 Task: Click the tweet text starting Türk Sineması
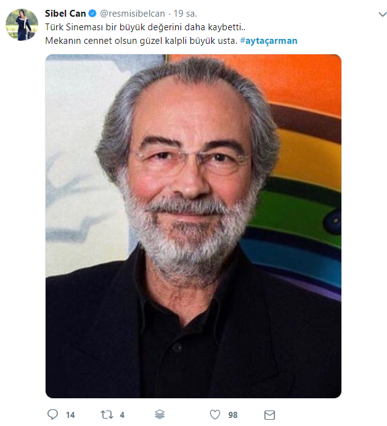coord(145,27)
